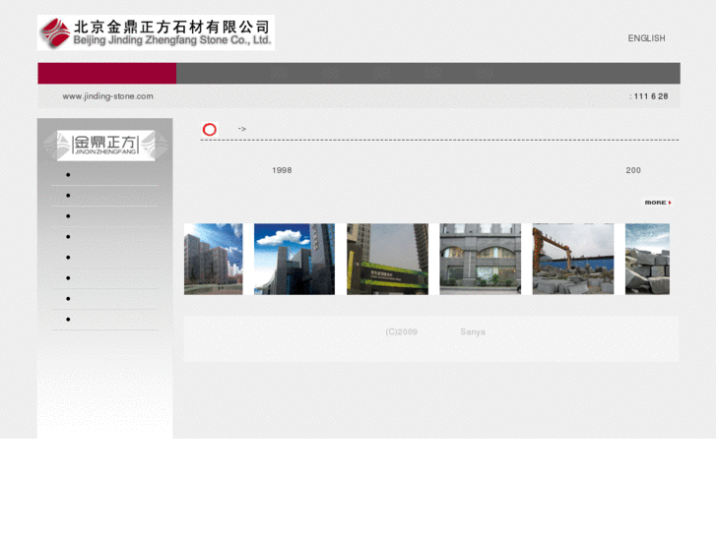Image resolution: width=716 pixels, height=536 pixels.
Task: Open the thumbnail of grey arched-window facade
Action: click(480, 259)
